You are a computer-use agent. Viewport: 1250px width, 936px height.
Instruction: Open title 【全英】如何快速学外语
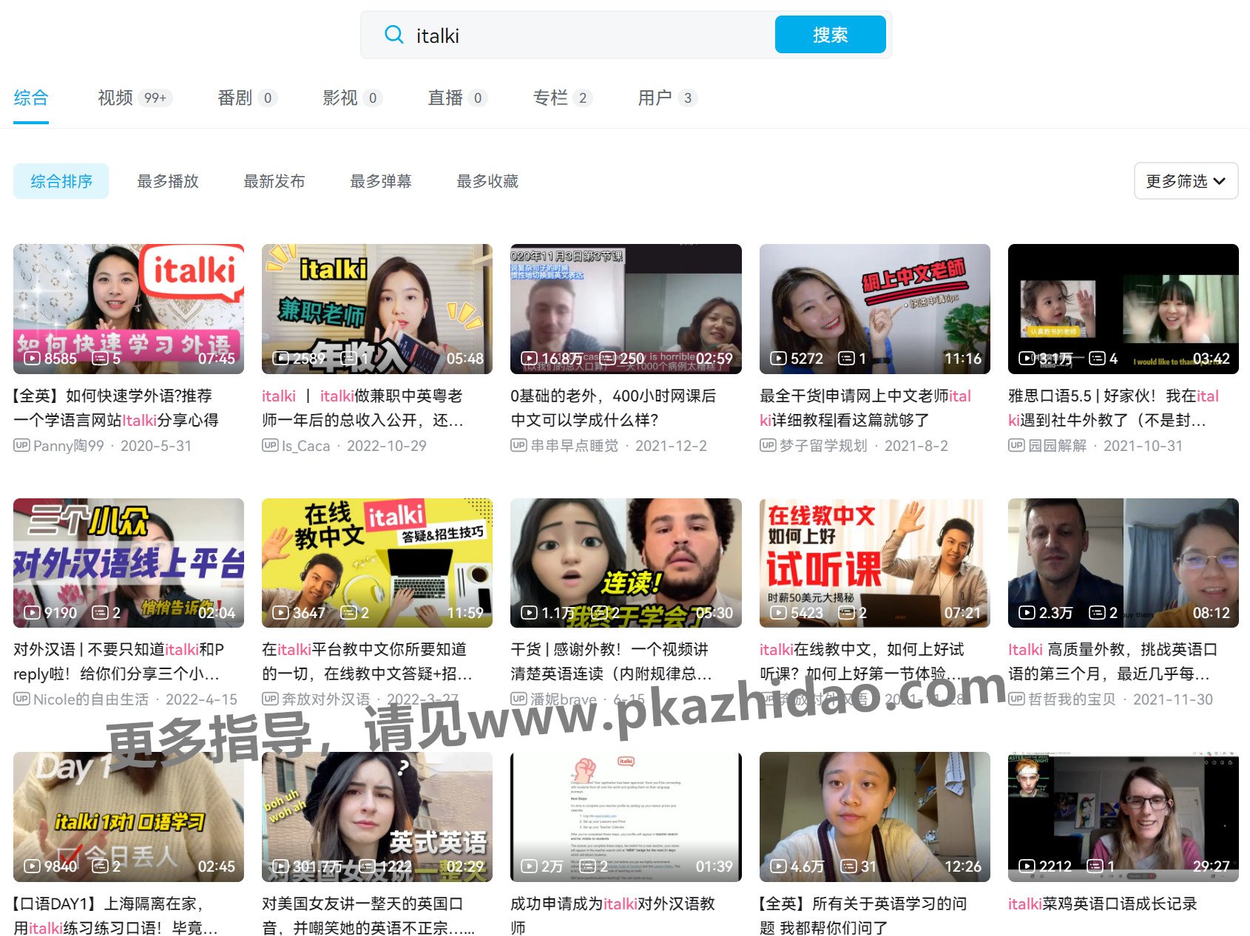point(116,407)
